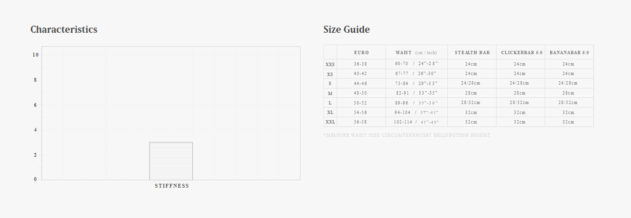This screenshot has height=218, width=631.
Task: Select the CLICKERBAR 5.0 column header
Action: (x=521, y=52)
